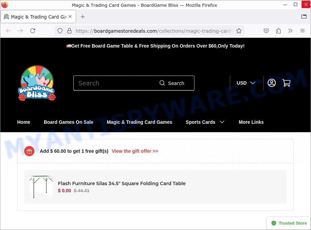Screen dimensions: 311x230
Task: Open the USD currency dropdown
Action: pyautogui.click(x=246, y=83)
